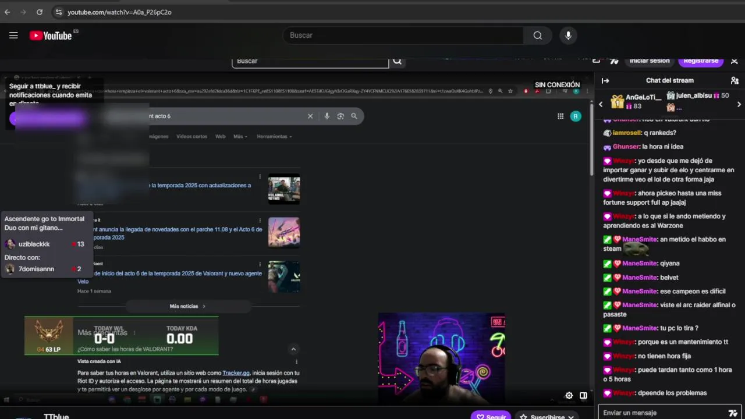Image resolution: width=745 pixels, height=419 pixels.
Task: Open uziblackkk channel in overlay
Action: tap(34, 244)
